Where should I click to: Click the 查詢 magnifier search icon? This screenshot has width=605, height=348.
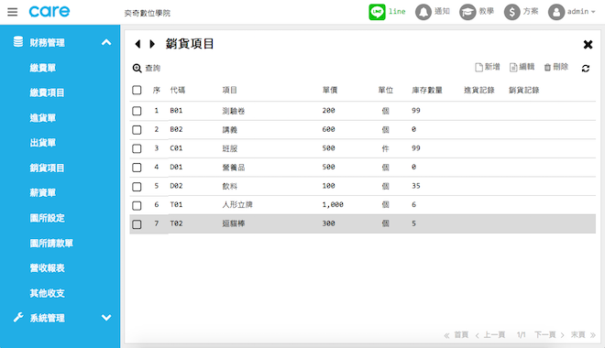[137, 68]
